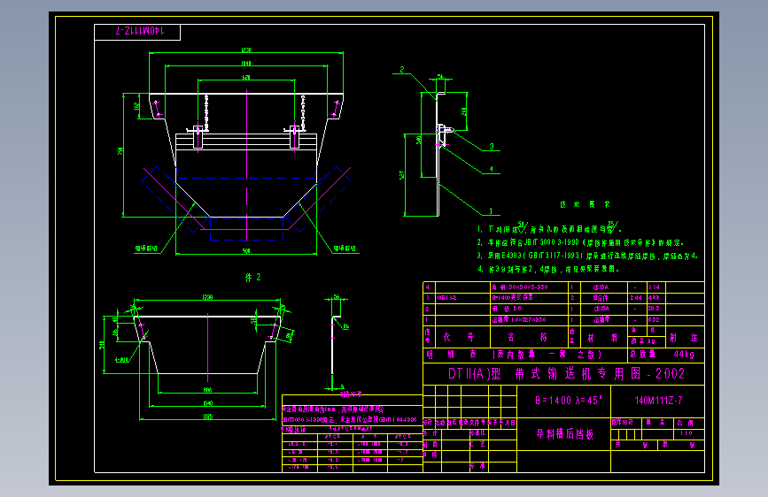
Task: Click the DTII(A)型 带式输送机专用图-2002 title
Action: coord(566,374)
